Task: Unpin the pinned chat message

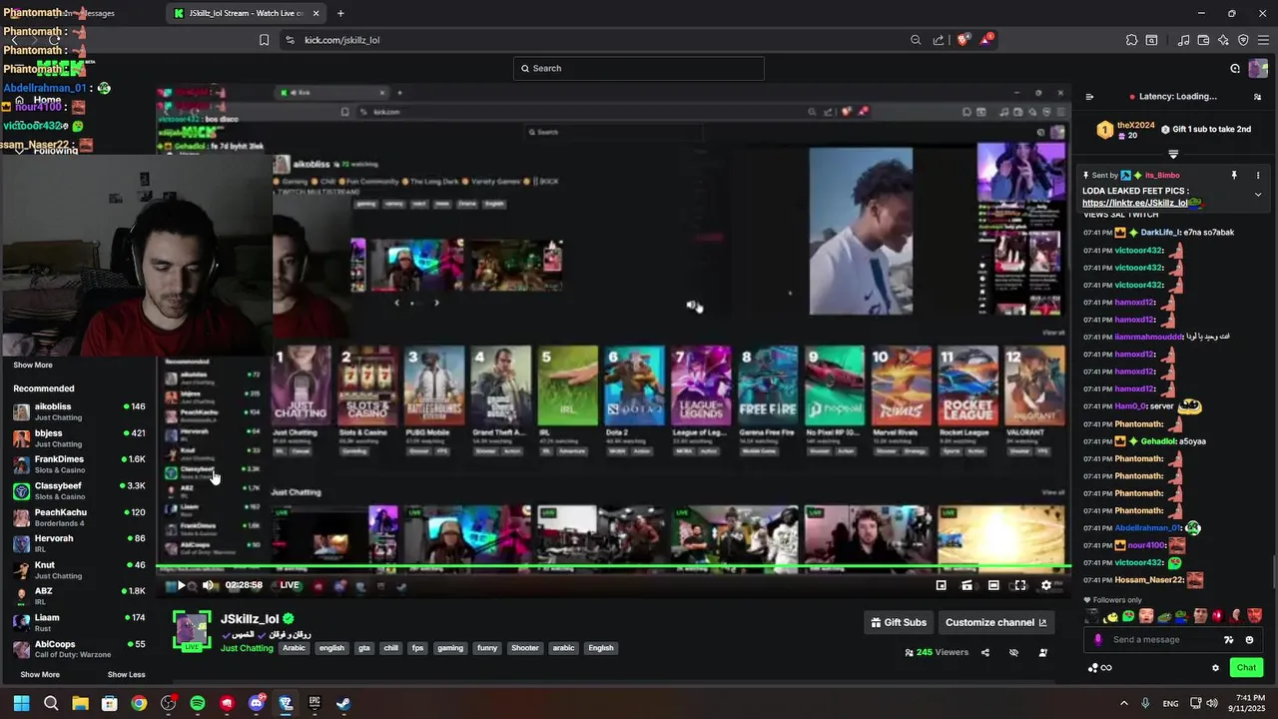Action: pyautogui.click(x=1234, y=175)
